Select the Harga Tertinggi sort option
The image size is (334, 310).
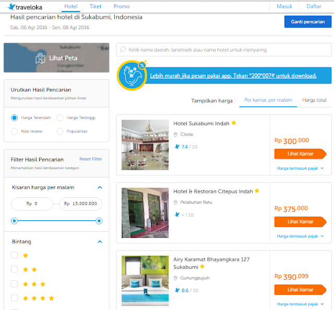pos(60,117)
